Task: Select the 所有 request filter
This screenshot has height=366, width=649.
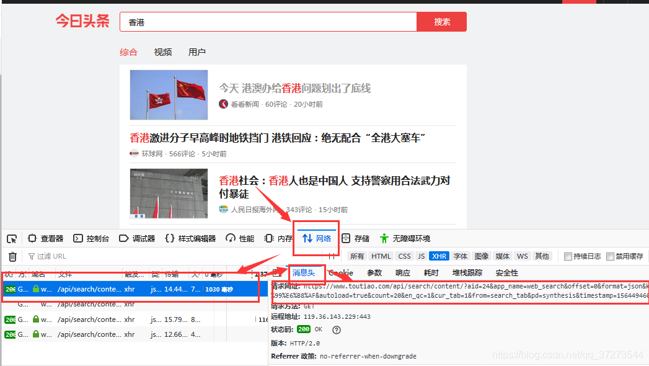Action: pyautogui.click(x=357, y=256)
